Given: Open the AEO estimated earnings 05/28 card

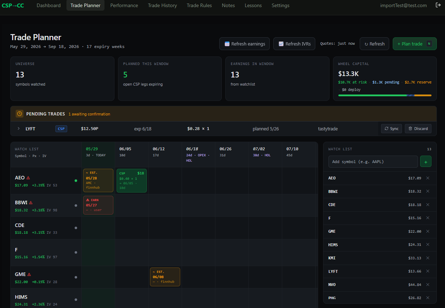Looking at the screenshot, I should [98, 180].
